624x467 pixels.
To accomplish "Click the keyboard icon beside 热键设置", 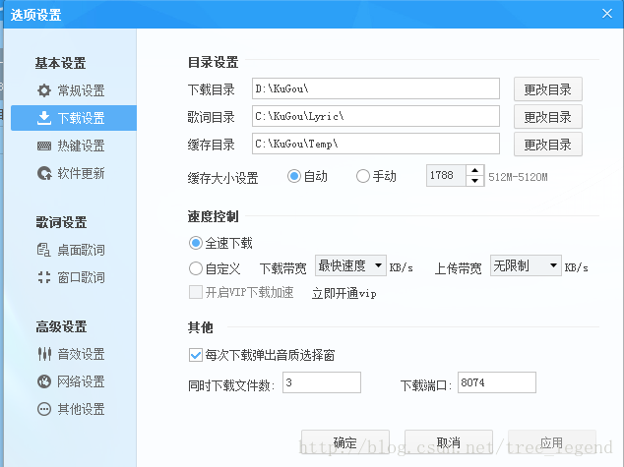I will pos(44,146).
